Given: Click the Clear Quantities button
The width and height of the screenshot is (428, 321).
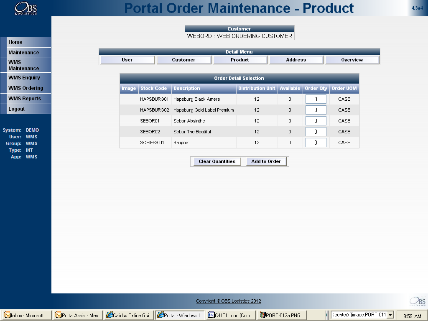Looking at the screenshot, I should coord(217,161).
